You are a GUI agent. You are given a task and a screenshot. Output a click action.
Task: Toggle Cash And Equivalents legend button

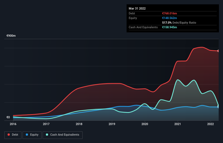click(62, 135)
